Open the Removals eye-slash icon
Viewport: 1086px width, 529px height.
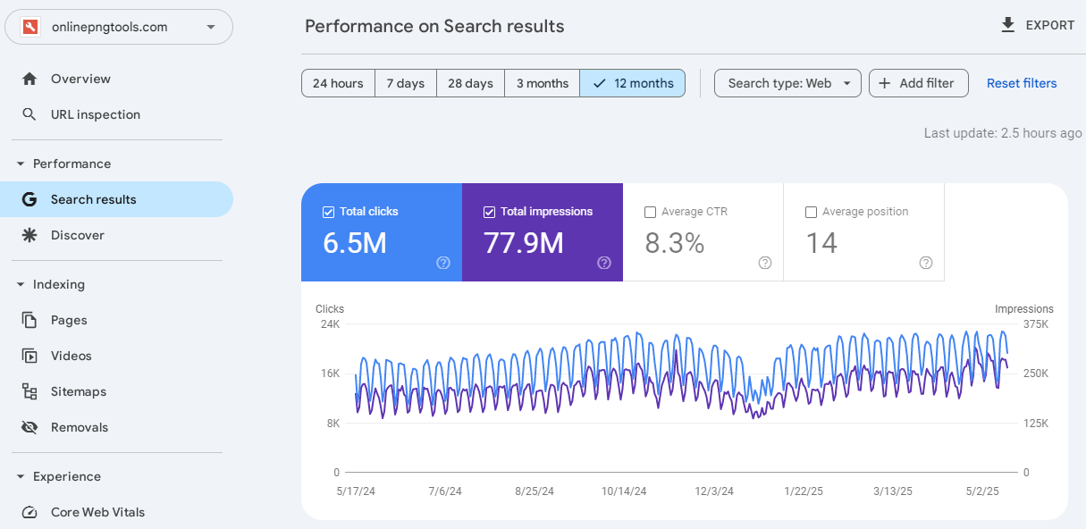29,427
